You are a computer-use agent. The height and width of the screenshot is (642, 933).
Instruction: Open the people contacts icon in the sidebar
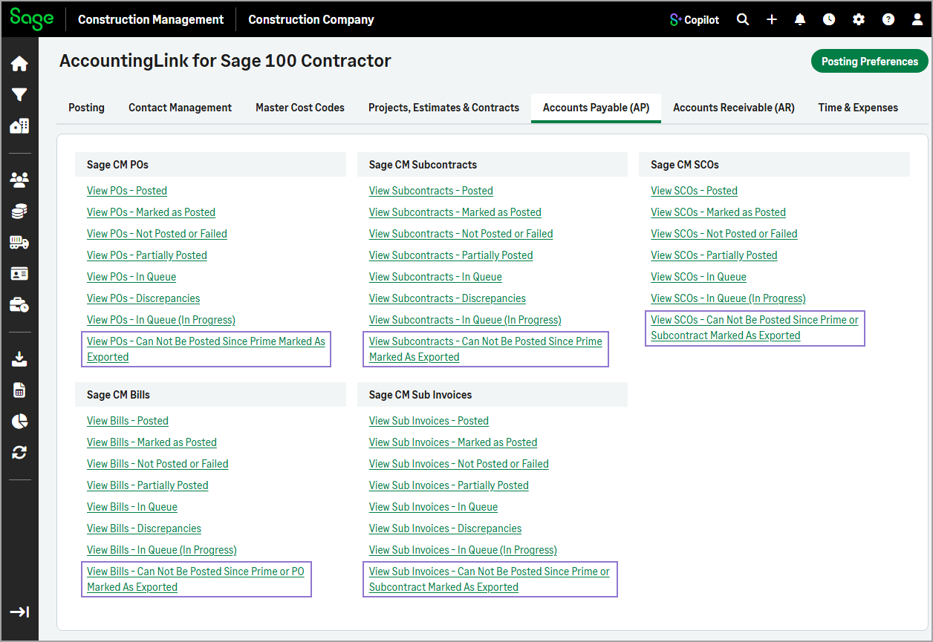pyautogui.click(x=19, y=180)
